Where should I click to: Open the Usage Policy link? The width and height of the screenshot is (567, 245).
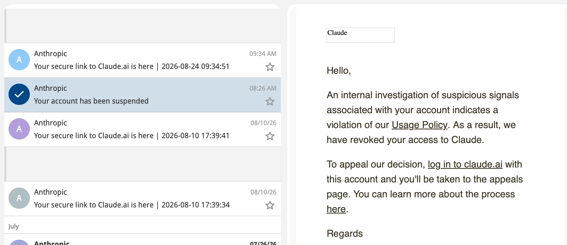[x=419, y=125]
